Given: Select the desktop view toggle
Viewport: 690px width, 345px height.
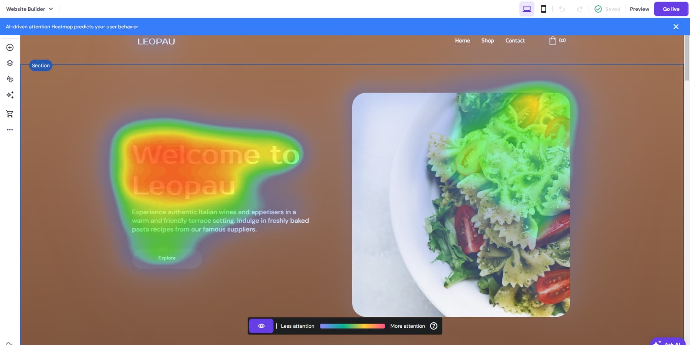Looking at the screenshot, I should tap(527, 9).
